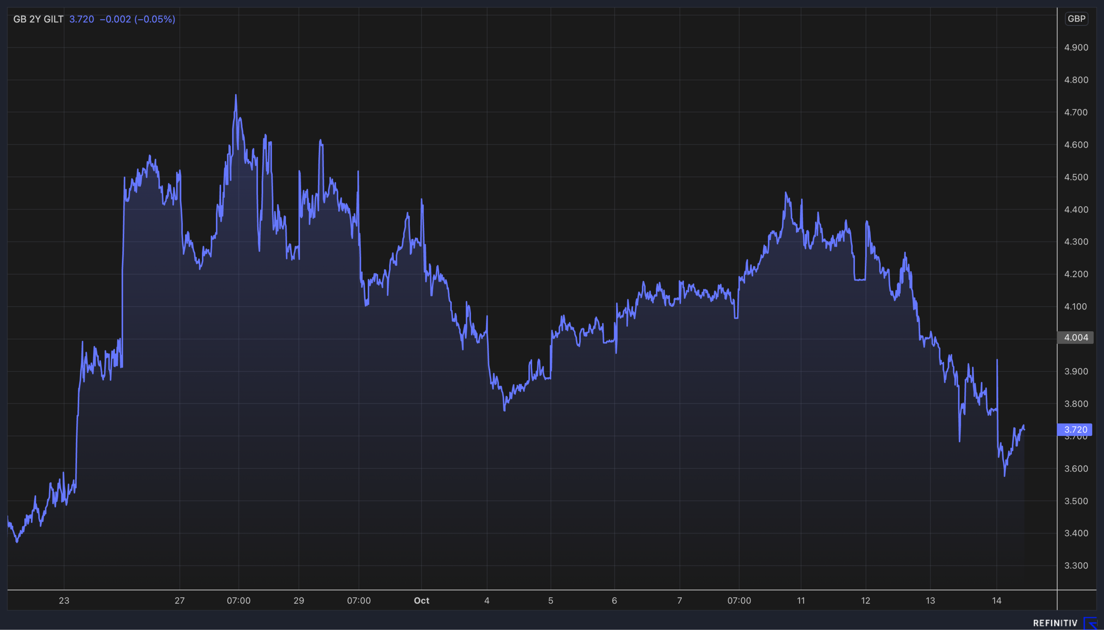Click the blue 3.720 current price tag

1075,429
